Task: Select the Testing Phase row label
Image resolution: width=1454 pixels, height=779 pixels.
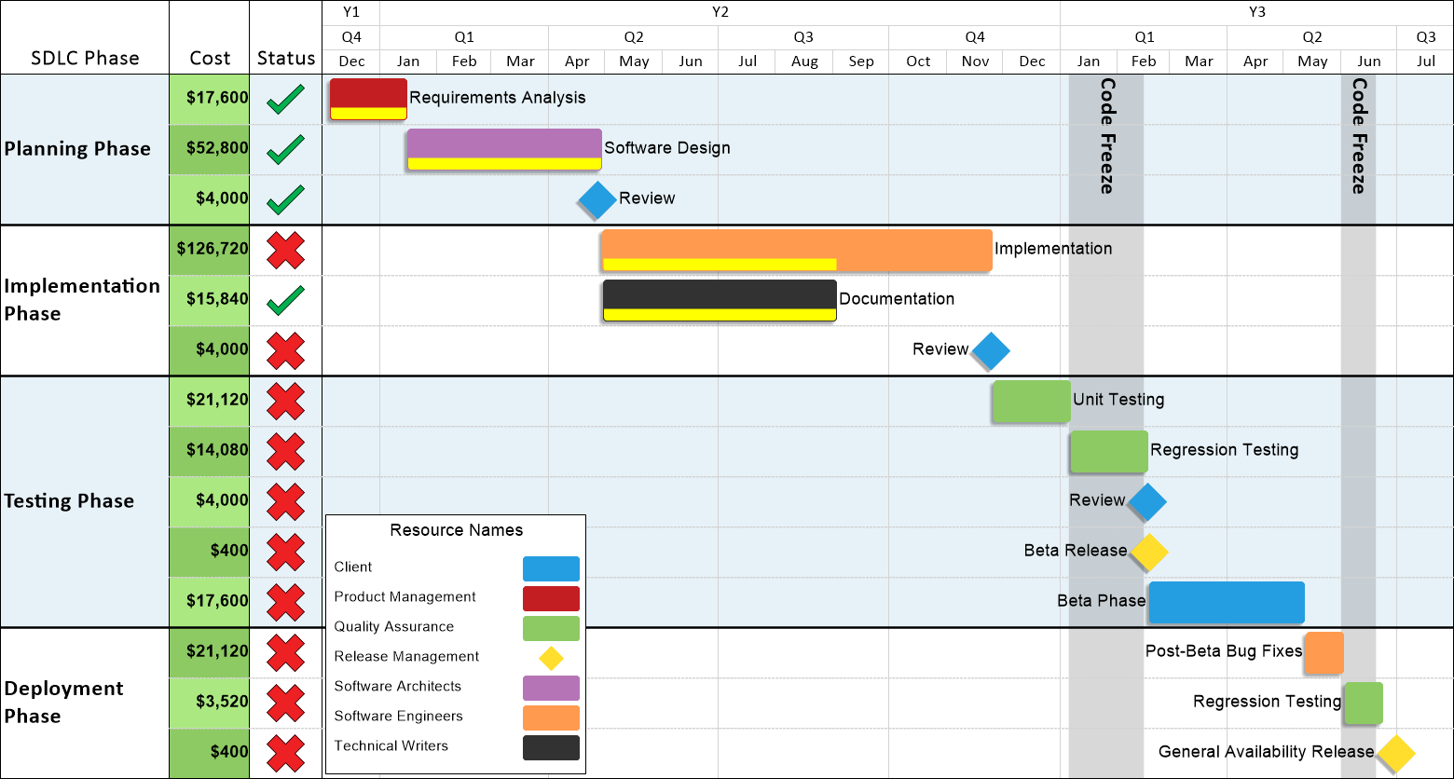Action: [x=69, y=501]
